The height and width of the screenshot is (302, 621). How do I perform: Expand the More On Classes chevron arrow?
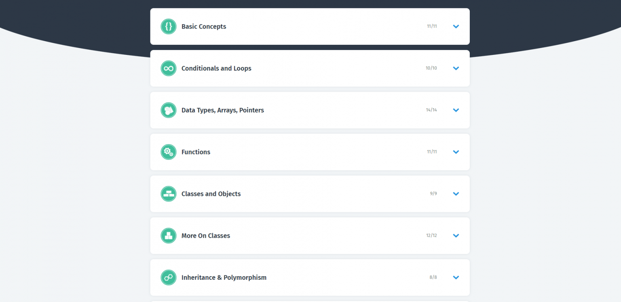(456, 236)
